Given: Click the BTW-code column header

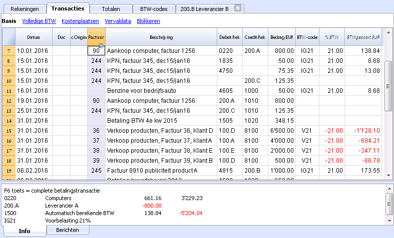Looking at the screenshot, I should [x=307, y=37].
